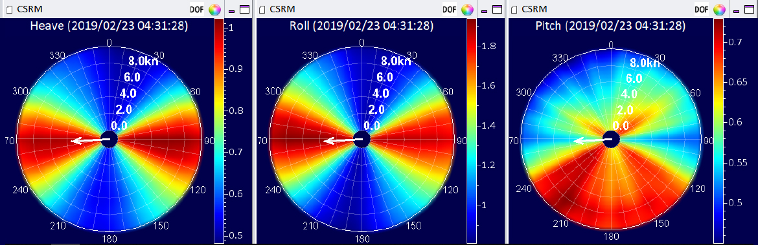The height and width of the screenshot is (245, 758).
Task: Click the 180 heading label in Pitch plot
Action: pyautogui.click(x=612, y=237)
